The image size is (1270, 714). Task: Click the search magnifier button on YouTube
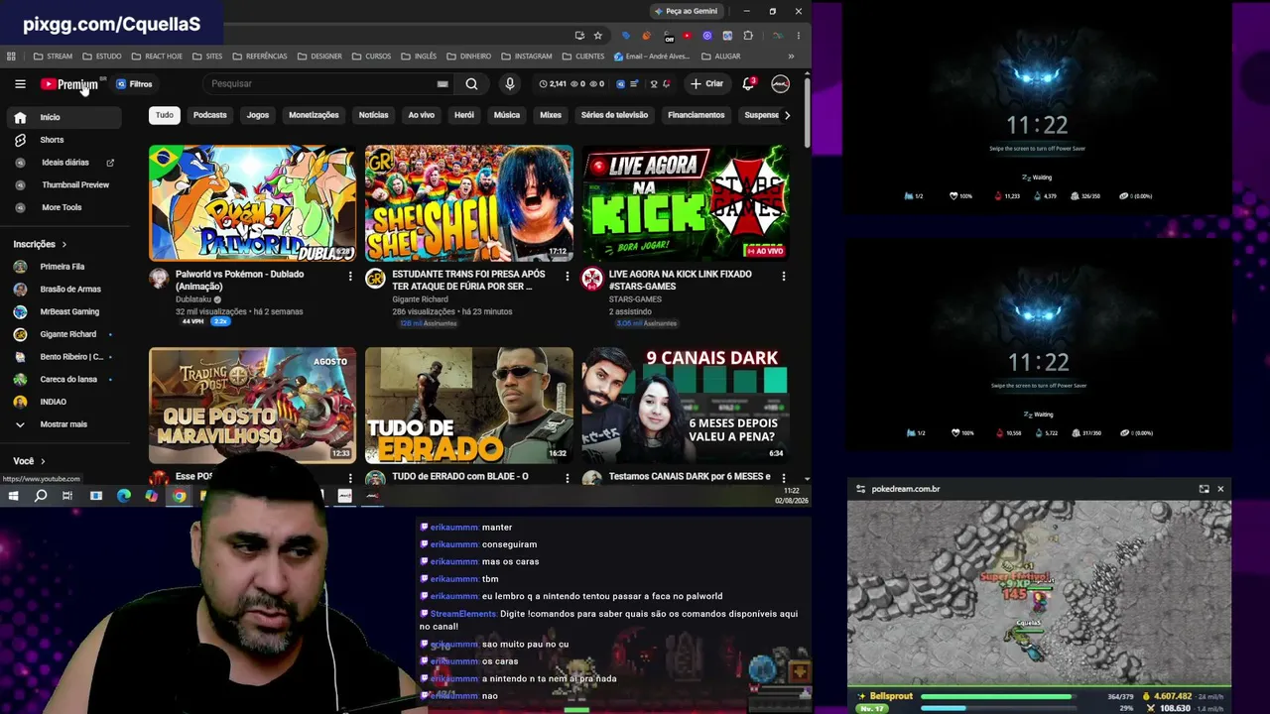click(x=471, y=84)
